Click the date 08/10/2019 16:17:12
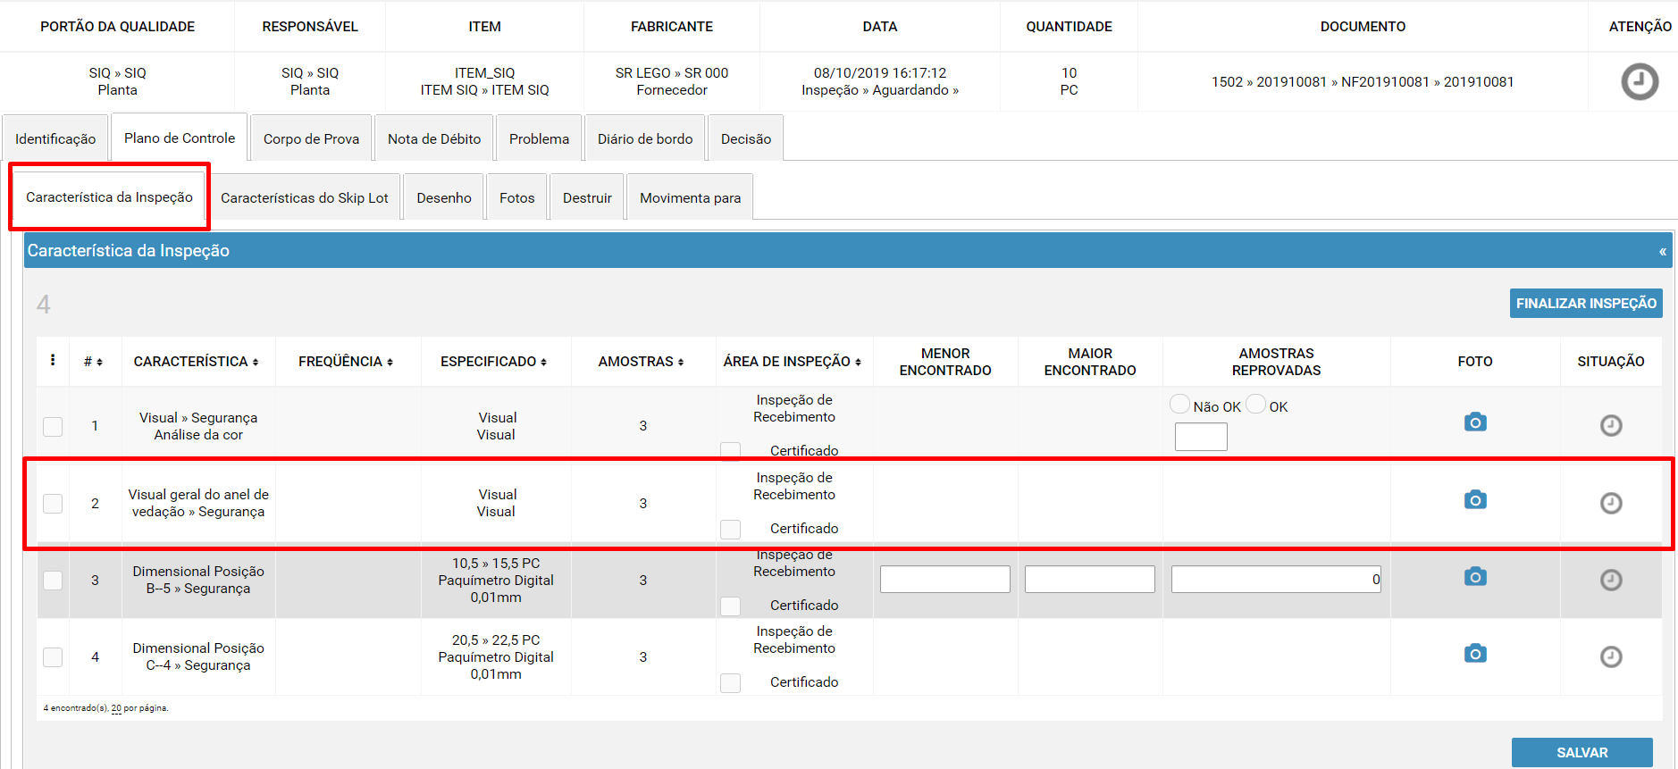 (880, 72)
